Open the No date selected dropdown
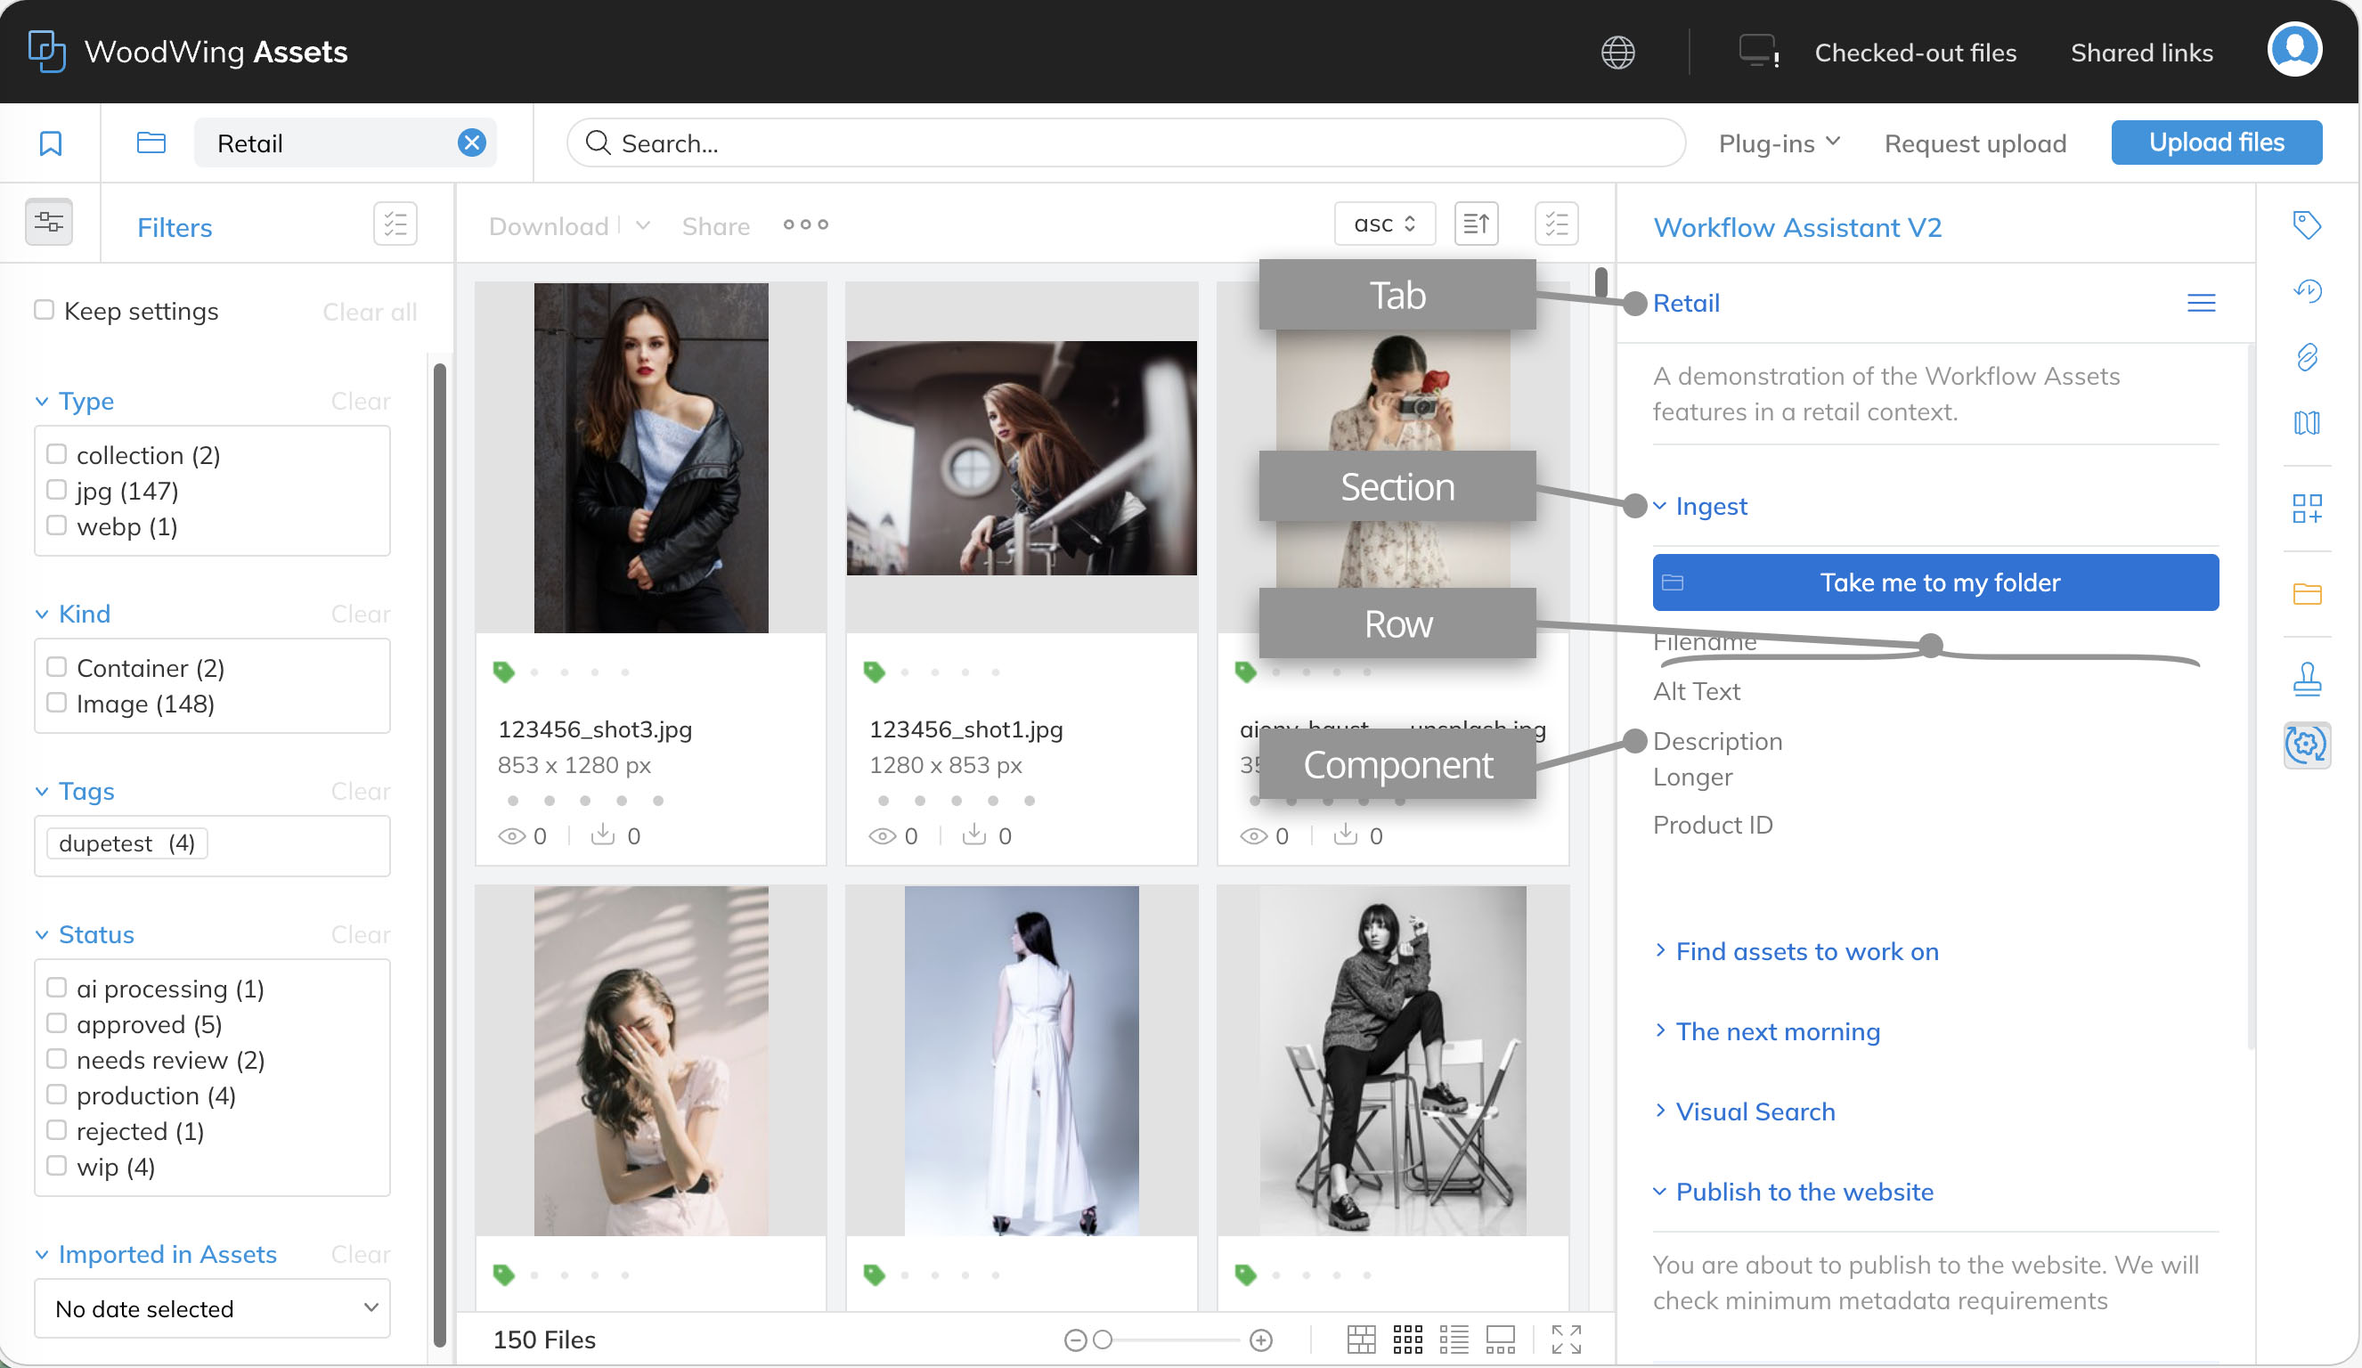 tap(213, 1309)
